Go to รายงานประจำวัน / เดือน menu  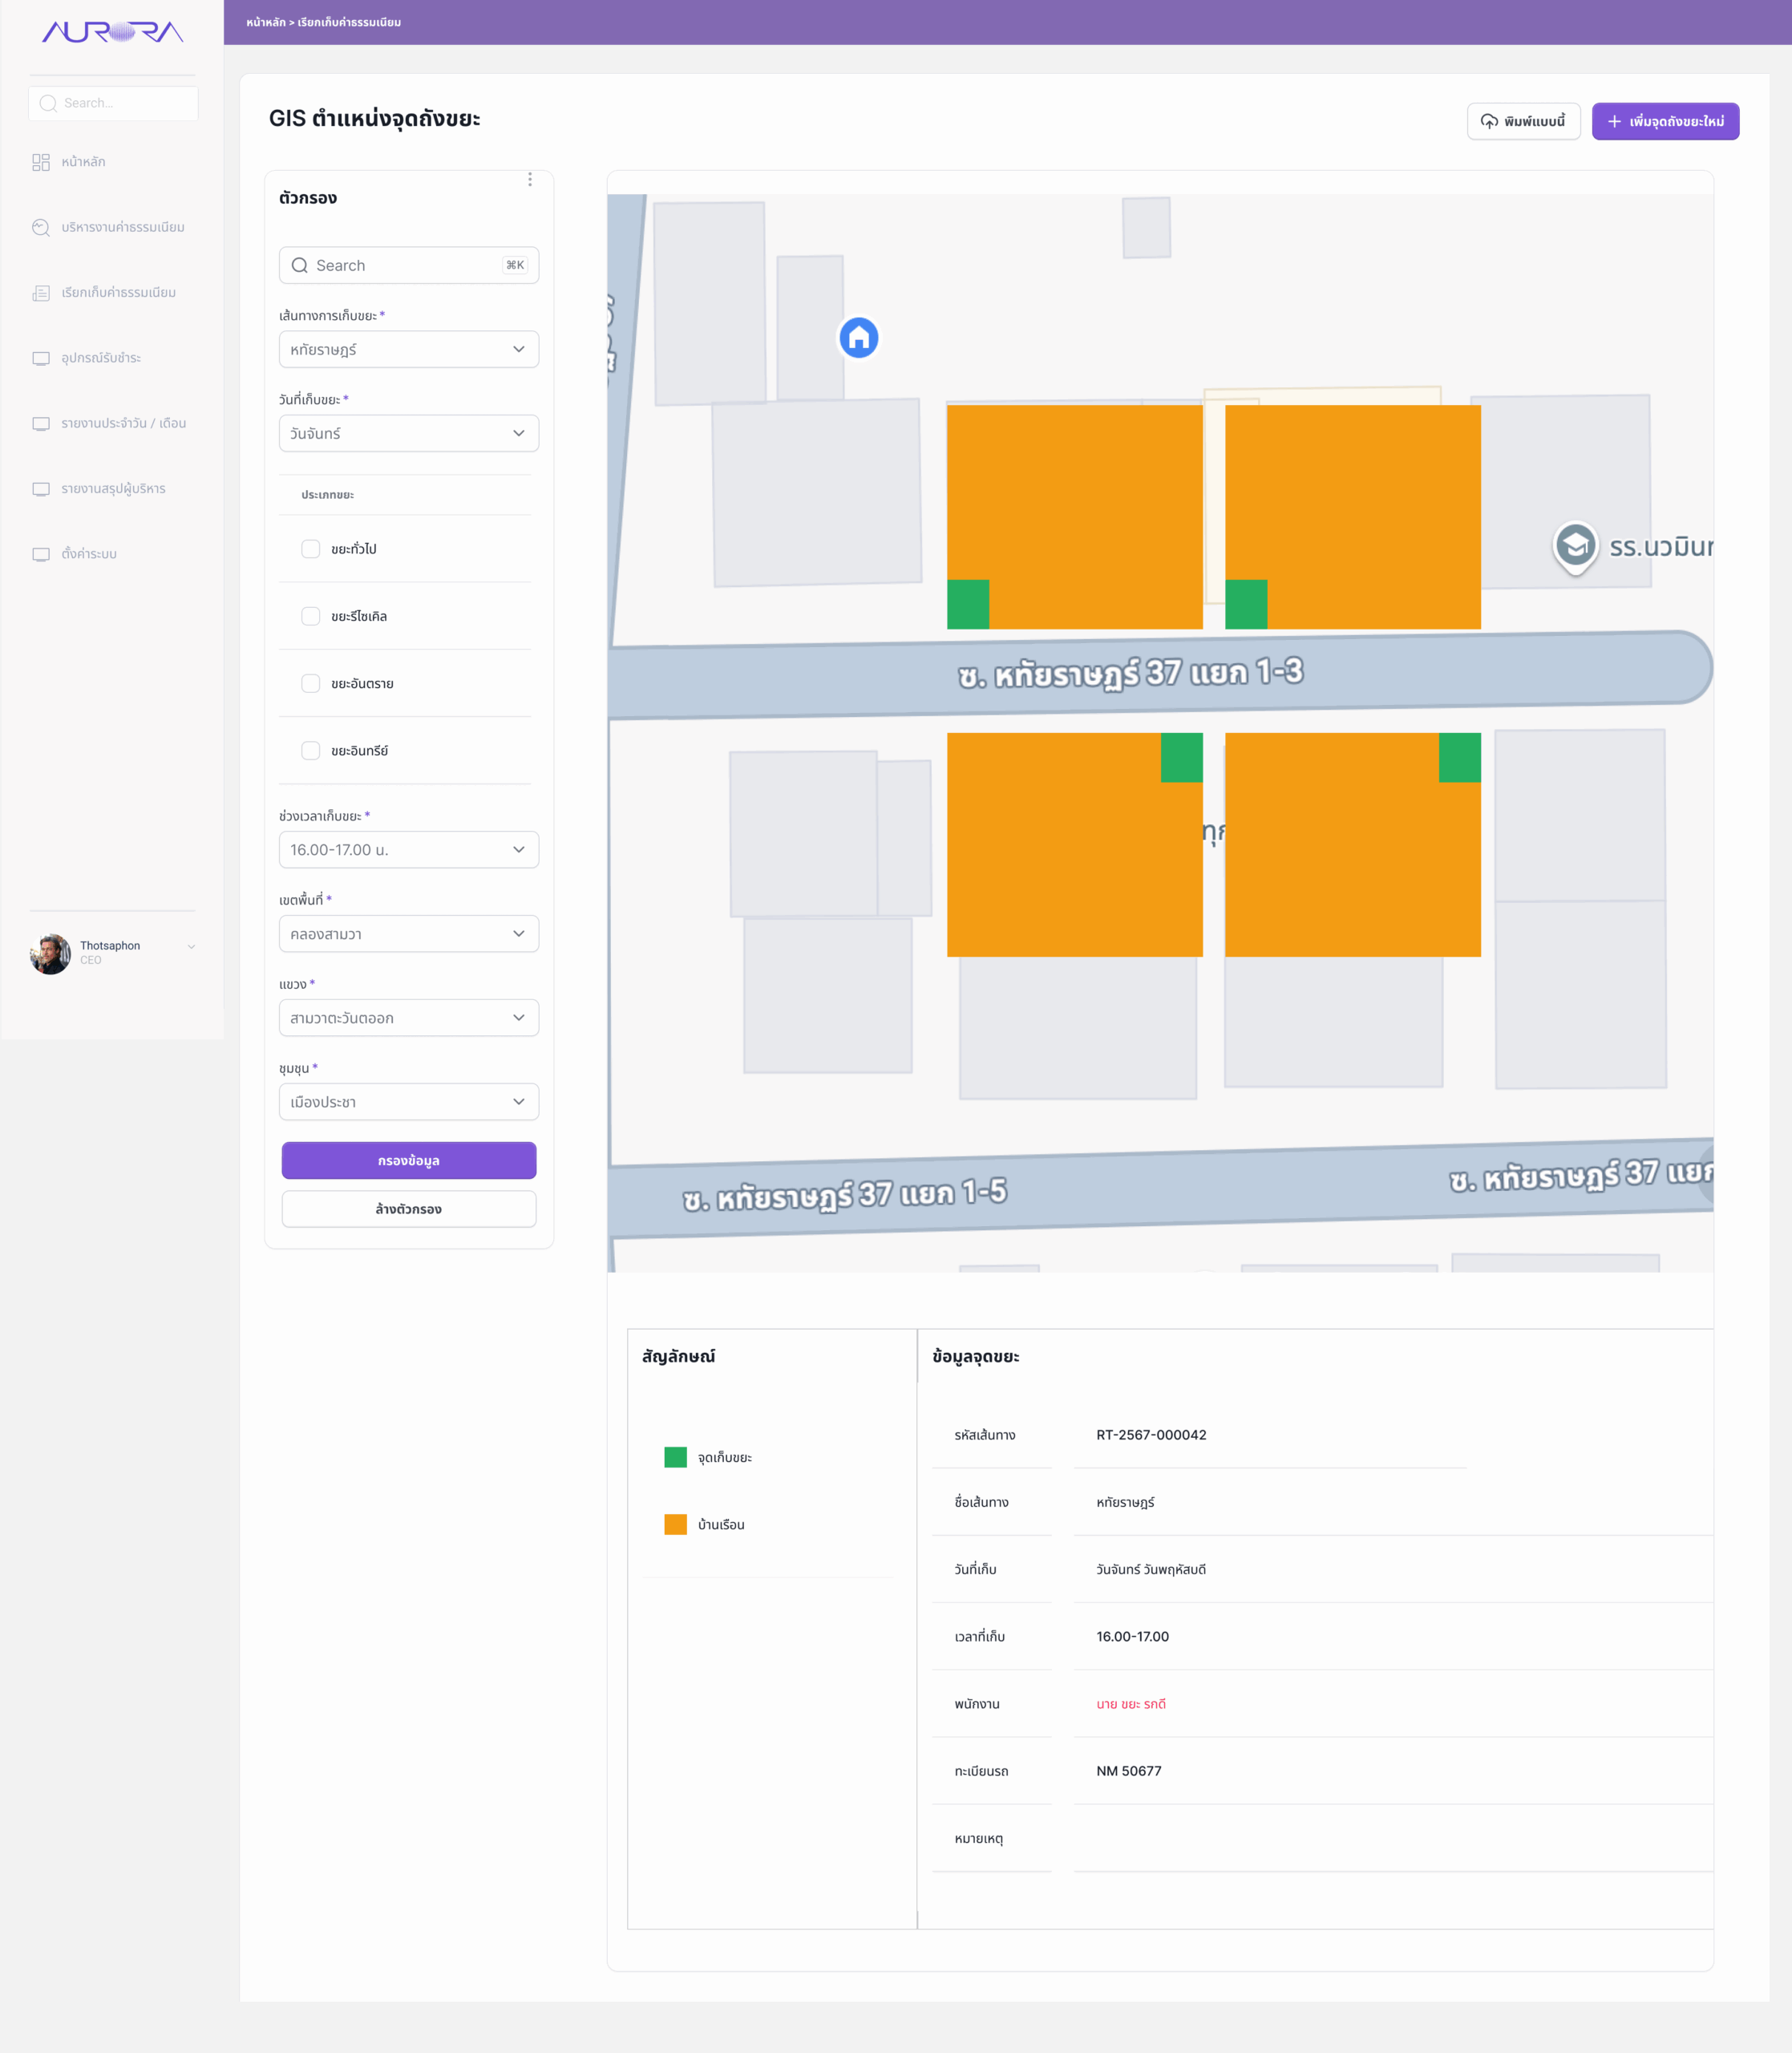coord(123,423)
